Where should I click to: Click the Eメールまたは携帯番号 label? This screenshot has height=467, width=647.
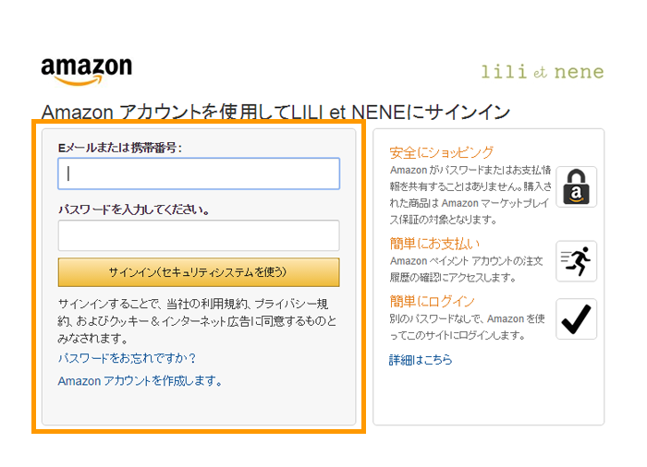119,148
